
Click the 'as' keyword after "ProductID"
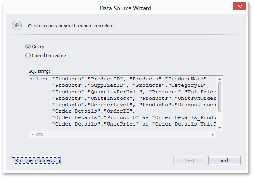pos(146,117)
